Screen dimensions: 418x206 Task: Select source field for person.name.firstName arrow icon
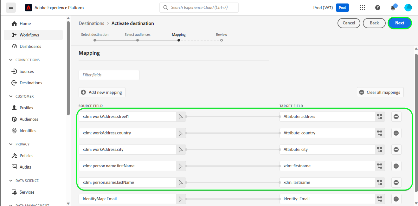pos(181,166)
